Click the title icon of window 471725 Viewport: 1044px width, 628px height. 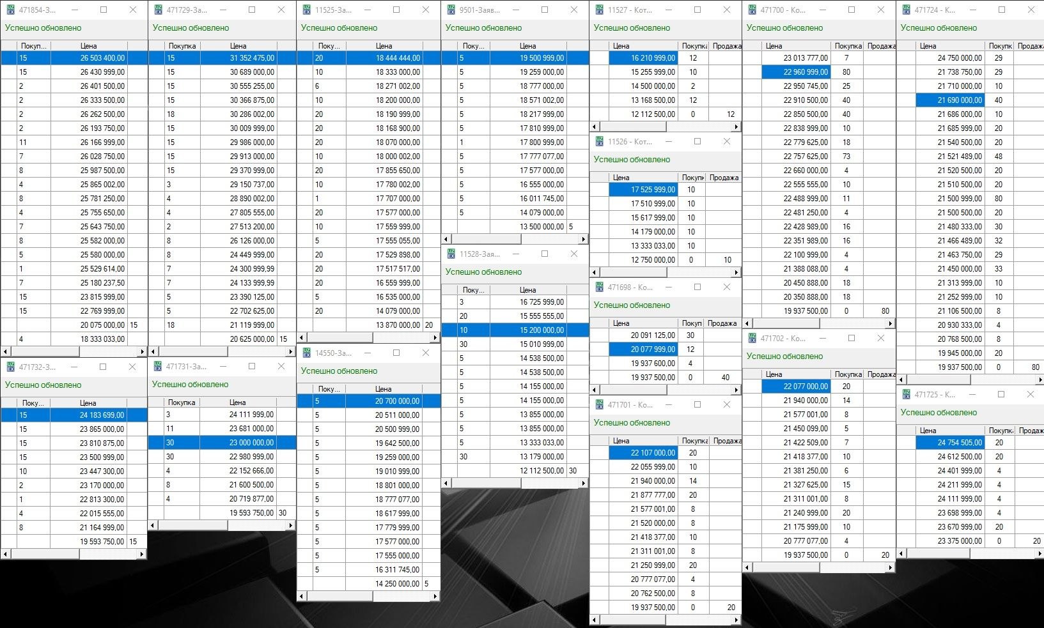906,395
